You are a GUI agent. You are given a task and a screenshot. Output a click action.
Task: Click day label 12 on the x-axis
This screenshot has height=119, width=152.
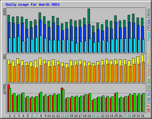pyautogui.click(x=58, y=116)
